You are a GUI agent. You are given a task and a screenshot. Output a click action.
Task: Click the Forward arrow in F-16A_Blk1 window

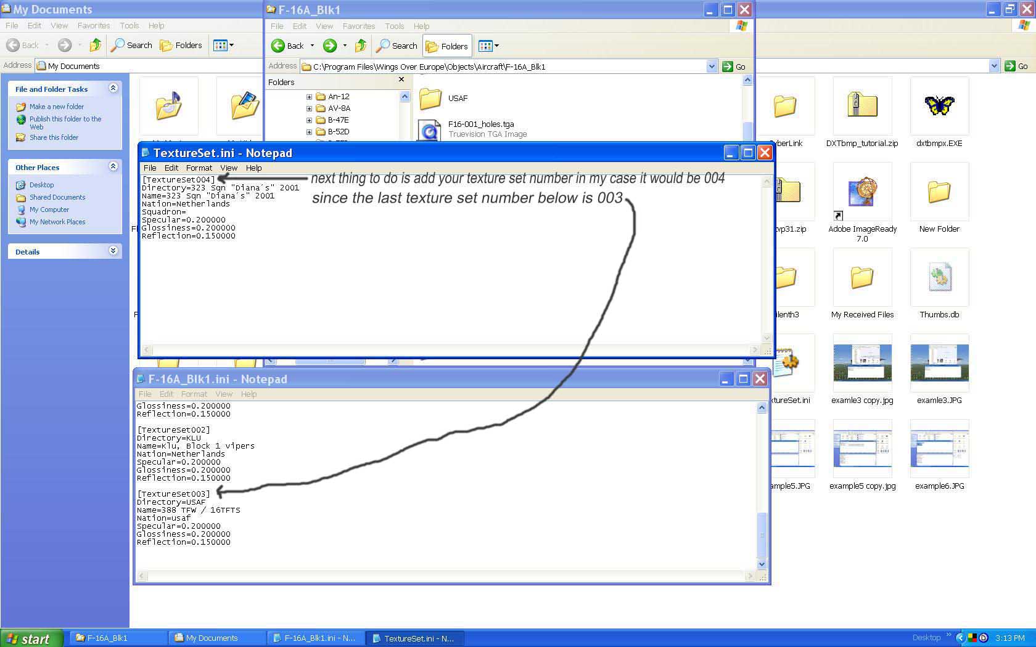[x=330, y=46]
